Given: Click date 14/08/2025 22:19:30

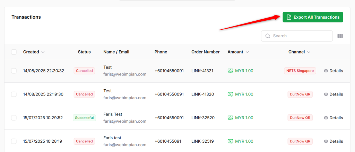Looking at the screenshot, I should click(43, 94).
